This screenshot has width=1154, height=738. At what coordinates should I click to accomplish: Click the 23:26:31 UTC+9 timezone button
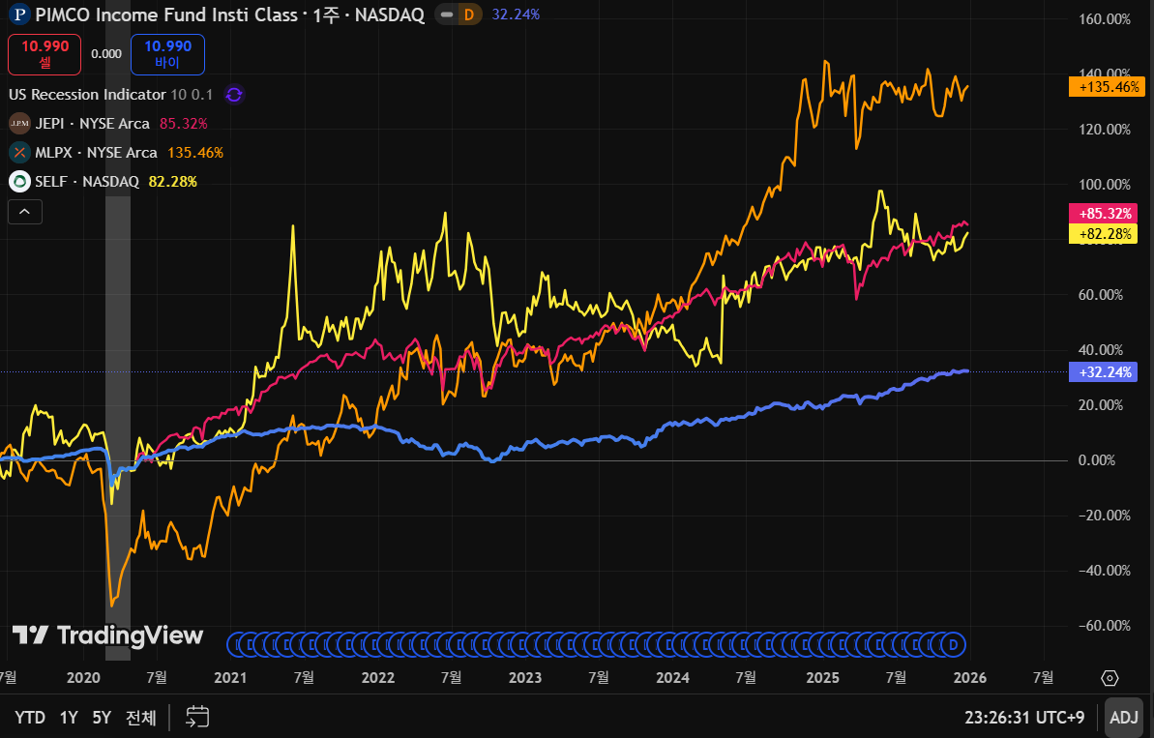[x=1024, y=718]
